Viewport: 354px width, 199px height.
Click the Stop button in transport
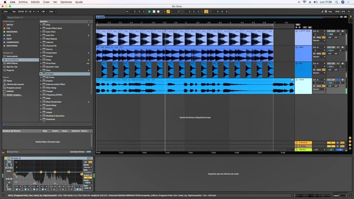(x=154, y=12)
